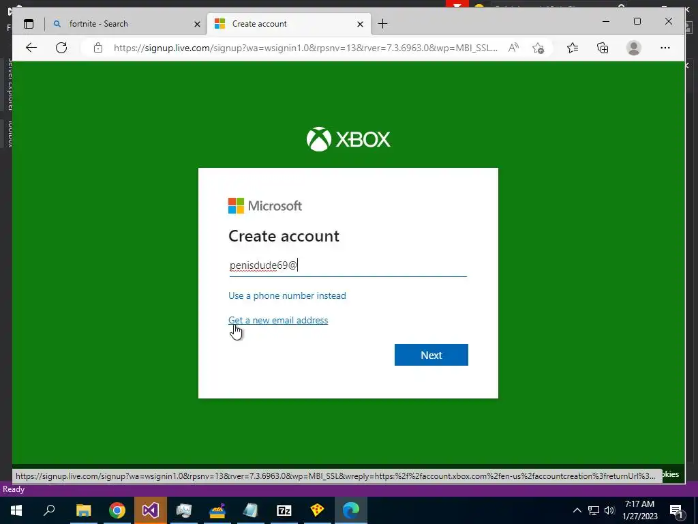This screenshot has width=698, height=524.
Task: Click the Microsoft logo in the form
Action: 265,206
